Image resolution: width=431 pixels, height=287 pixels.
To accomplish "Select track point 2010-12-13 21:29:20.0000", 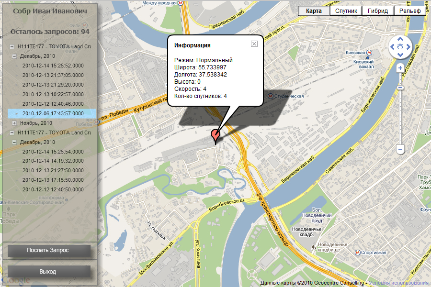I will [53, 85].
